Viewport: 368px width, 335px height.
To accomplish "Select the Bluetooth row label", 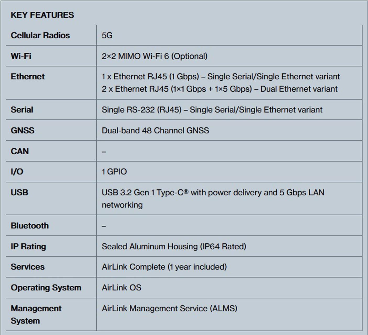I will coord(30,226).
